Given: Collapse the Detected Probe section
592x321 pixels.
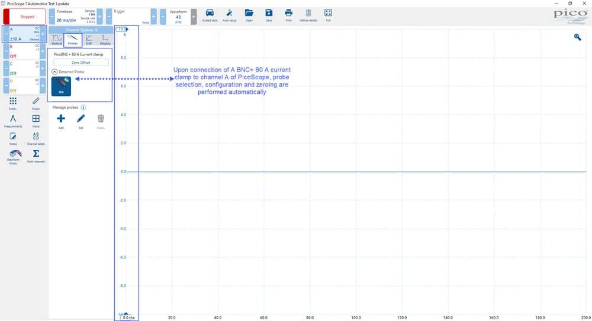Looking at the screenshot, I should tap(54, 72).
